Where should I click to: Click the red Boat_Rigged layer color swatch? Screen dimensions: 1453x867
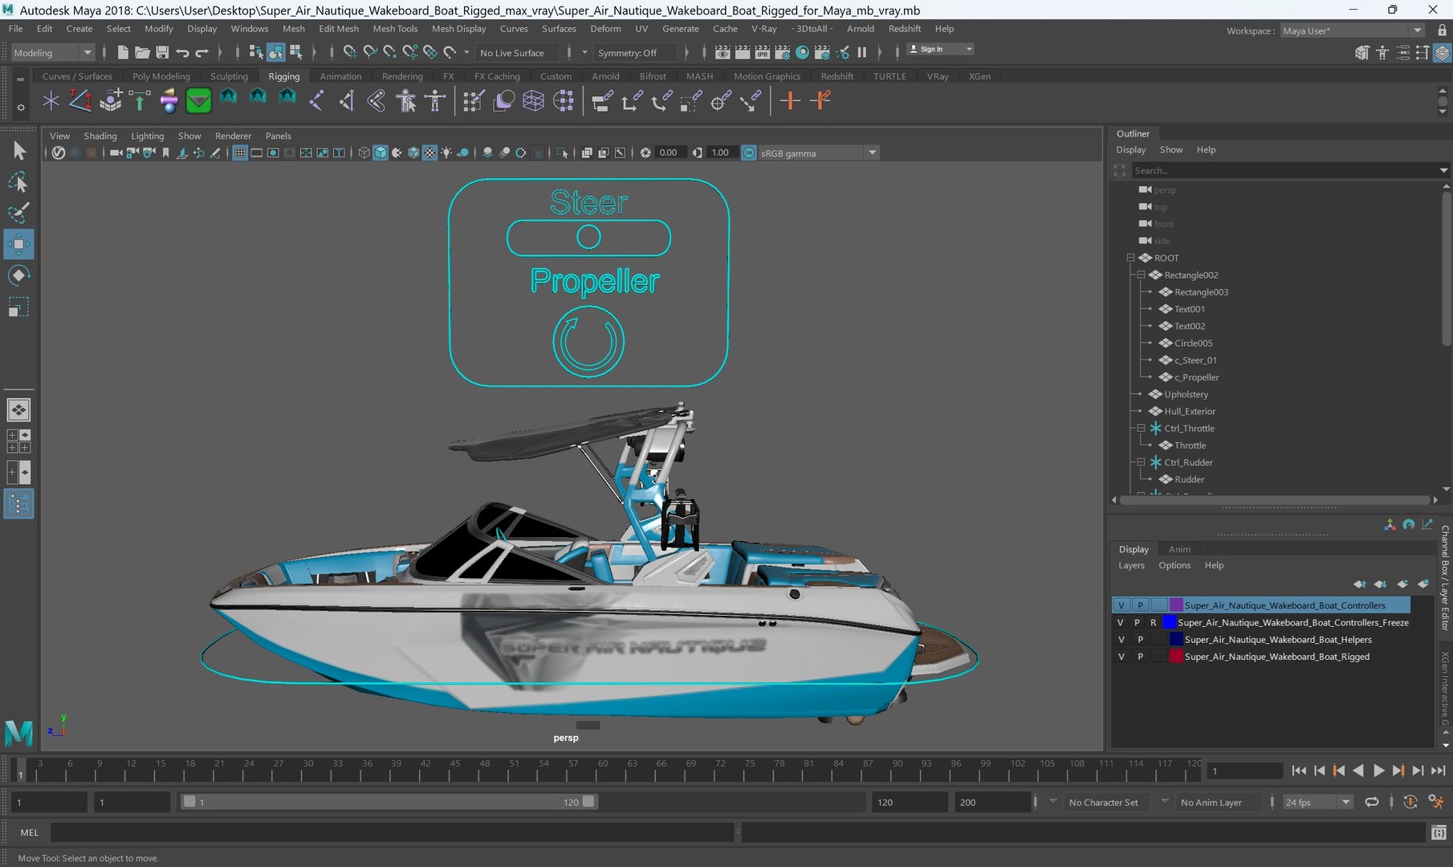(x=1176, y=657)
